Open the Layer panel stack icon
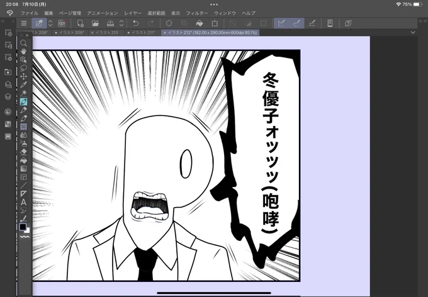The image size is (428, 297). tap(8, 97)
